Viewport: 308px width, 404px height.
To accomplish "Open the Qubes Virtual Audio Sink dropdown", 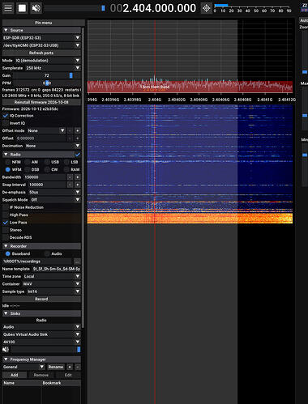I will click(41, 334).
